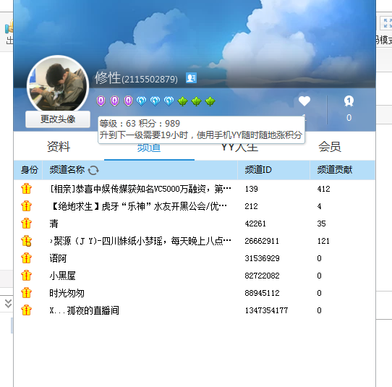The height and width of the screenshot is (387, 392).
Task: Click the first purple level badge
Action: pos(101,101)
